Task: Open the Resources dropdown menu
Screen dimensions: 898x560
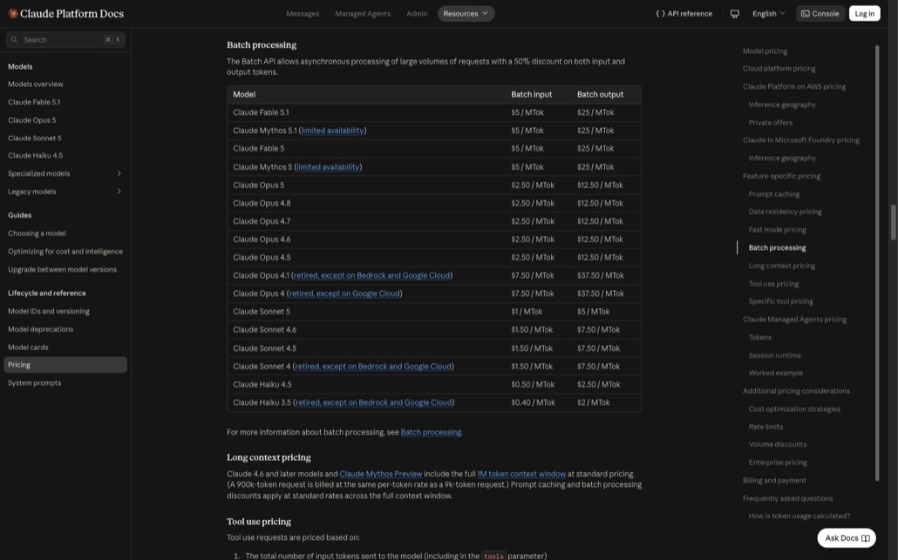Action: [466, 14]
